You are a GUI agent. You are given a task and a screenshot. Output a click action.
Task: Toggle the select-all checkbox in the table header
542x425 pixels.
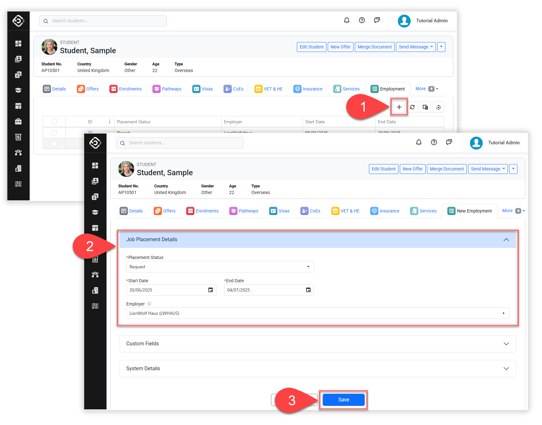coord(54,122)
